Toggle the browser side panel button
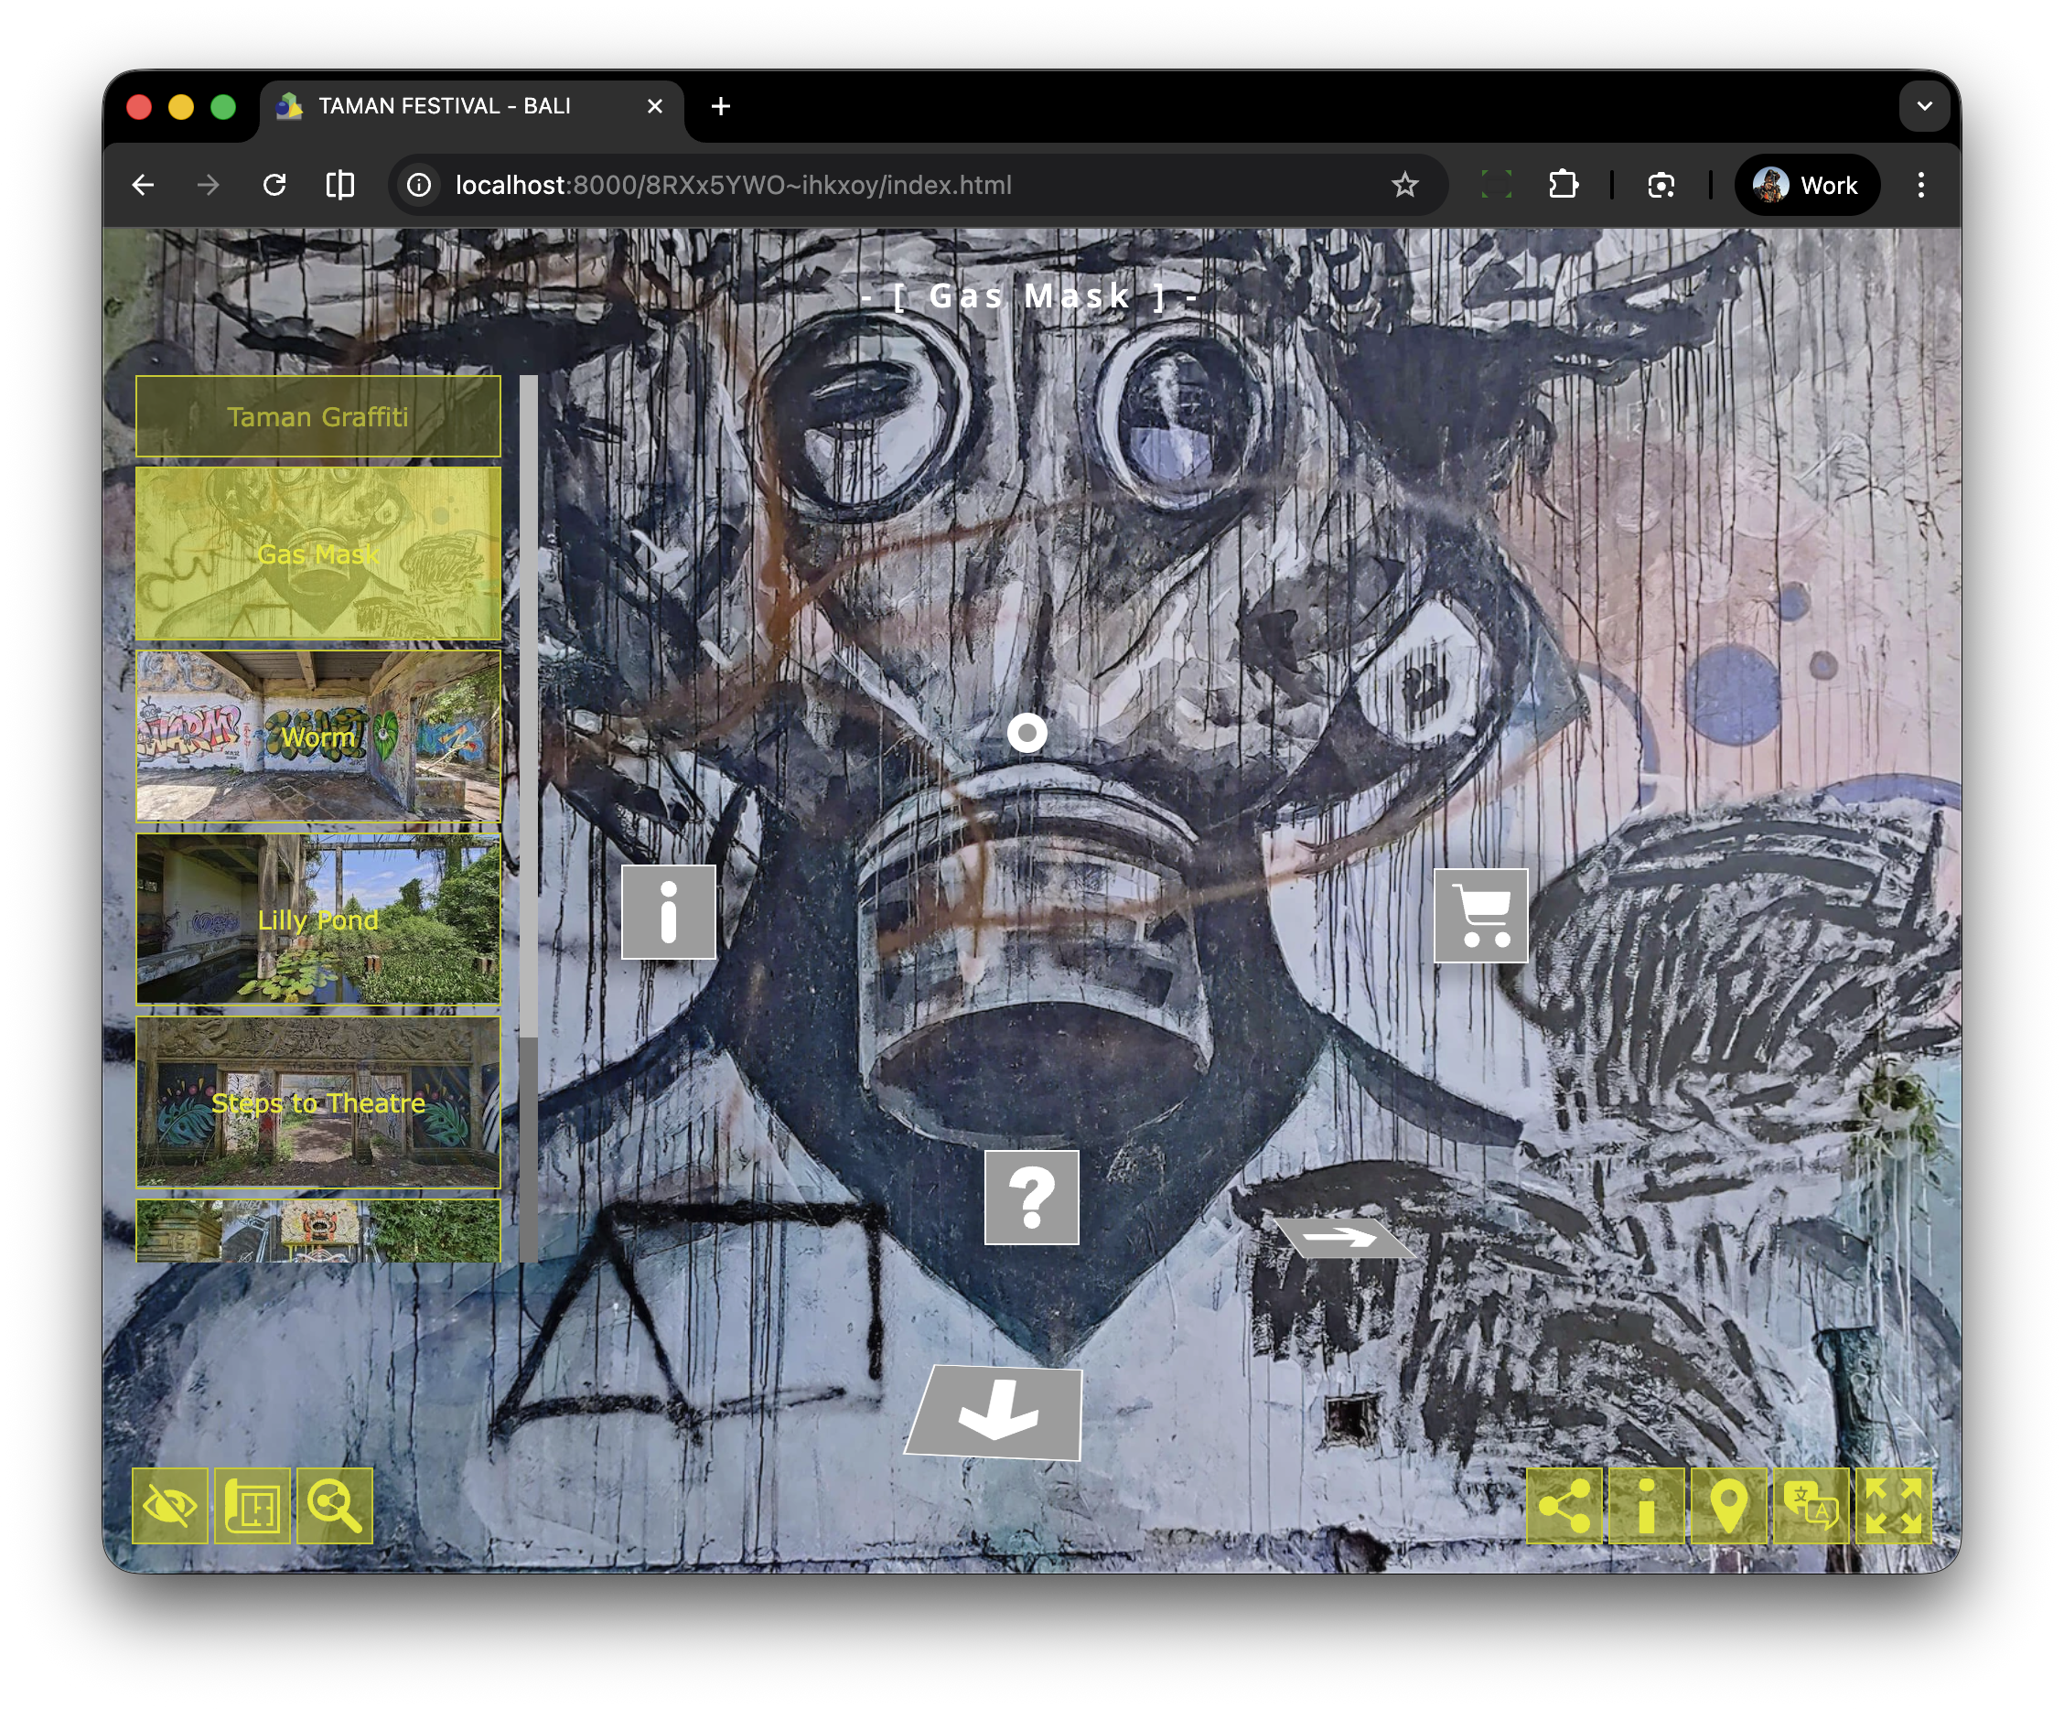2064x1709 pixels. coord(340,185)
